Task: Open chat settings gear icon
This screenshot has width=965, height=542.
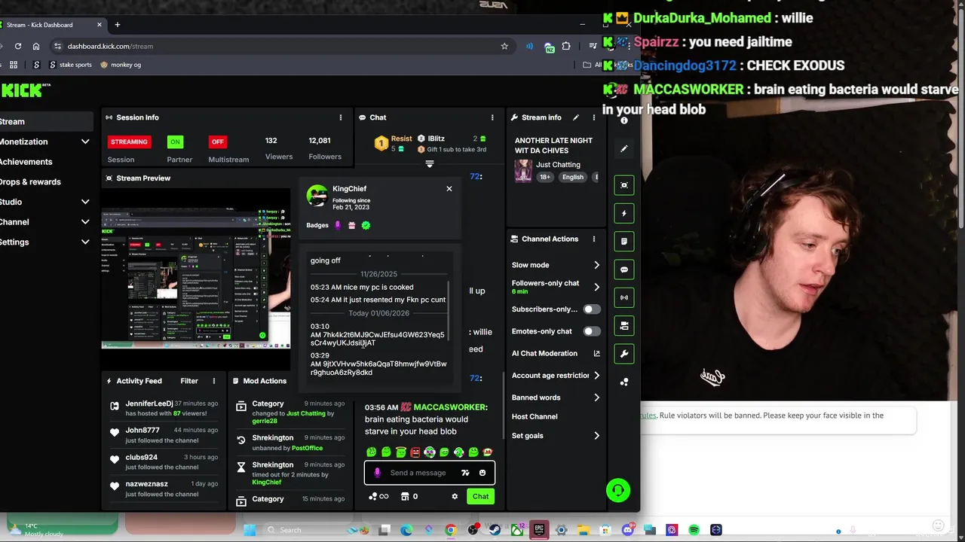Action: [455, 496]
